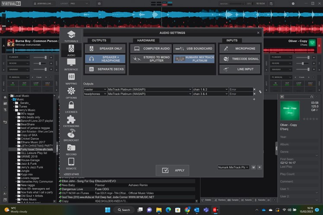Screen dimensions: 323x215
Task: Choose USB Soundcard hardware
Action: pyautogui.click(x=194, y=48)
